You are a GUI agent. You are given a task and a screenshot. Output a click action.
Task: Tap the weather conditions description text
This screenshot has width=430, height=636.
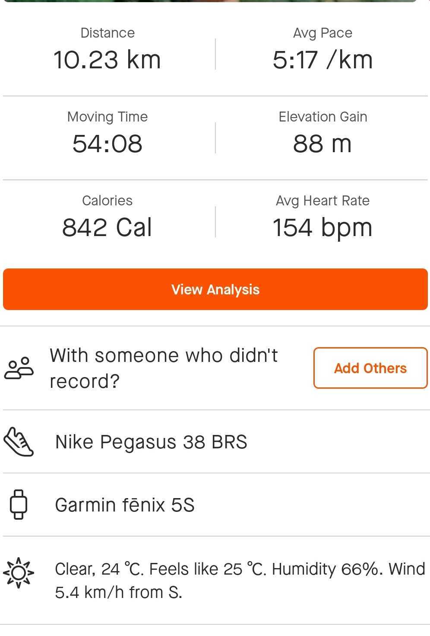tap(240, 580)
